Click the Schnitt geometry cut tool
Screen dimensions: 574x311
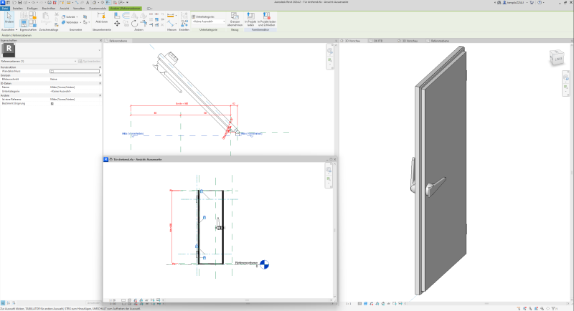68,16
